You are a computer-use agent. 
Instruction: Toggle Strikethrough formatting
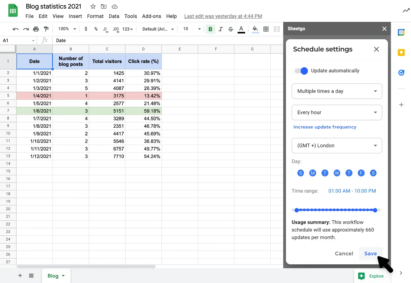(x=231, y=29)
